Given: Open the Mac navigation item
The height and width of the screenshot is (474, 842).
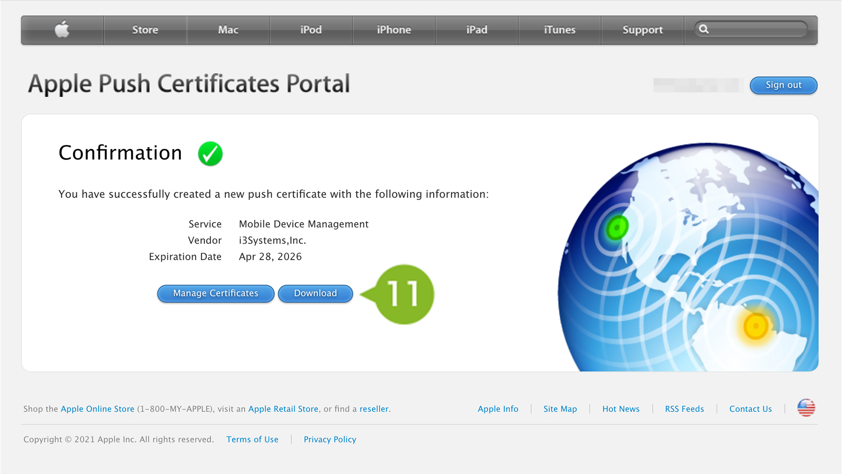Looking at the screenshot, I should tap(228, 30).
